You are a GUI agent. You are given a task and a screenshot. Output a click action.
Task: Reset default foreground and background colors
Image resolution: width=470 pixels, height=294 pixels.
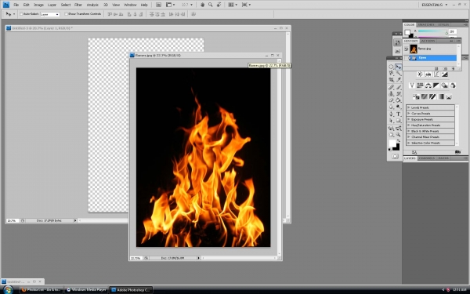point(389,150)
